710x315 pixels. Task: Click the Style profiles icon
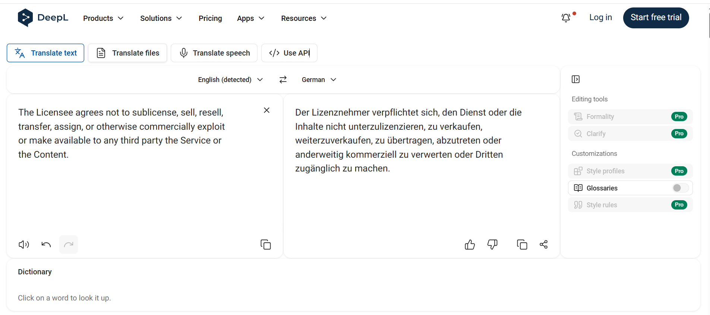578,171
